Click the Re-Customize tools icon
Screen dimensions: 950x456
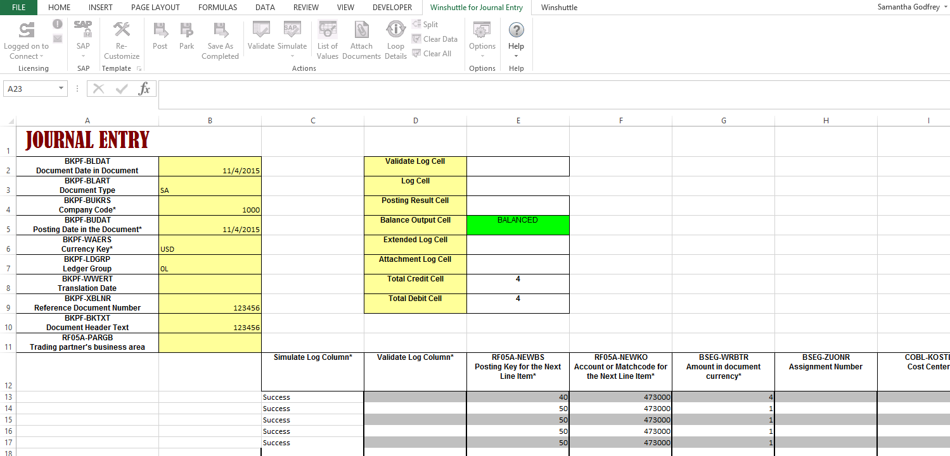pos(122,29)
